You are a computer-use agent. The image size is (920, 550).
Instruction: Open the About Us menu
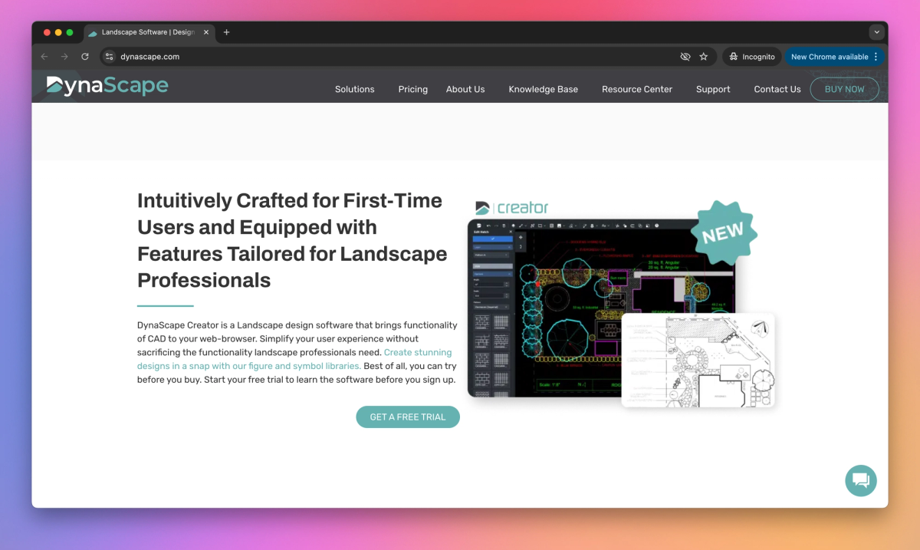tap(465, 89)
